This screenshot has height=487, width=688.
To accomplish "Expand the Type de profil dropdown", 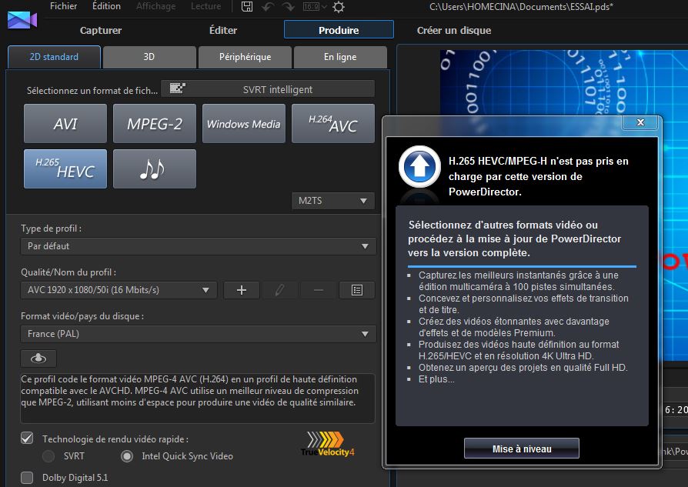I will [198, 246].
